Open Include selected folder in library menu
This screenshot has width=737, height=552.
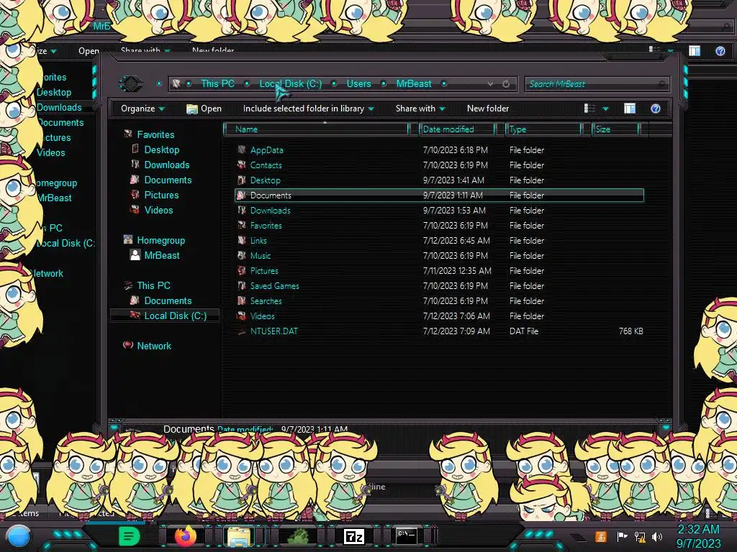click(x=308, y=109)
